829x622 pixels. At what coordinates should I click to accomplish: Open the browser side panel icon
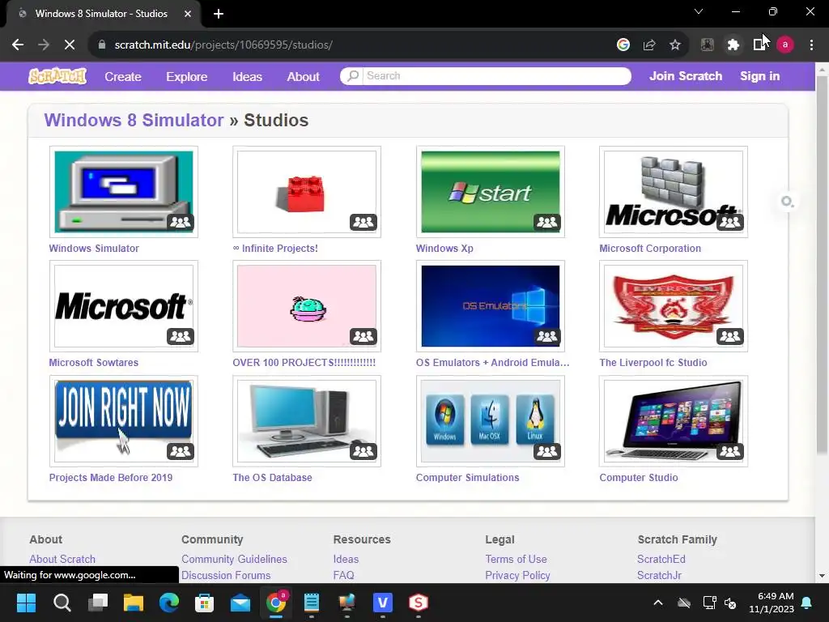pos(759,45)
